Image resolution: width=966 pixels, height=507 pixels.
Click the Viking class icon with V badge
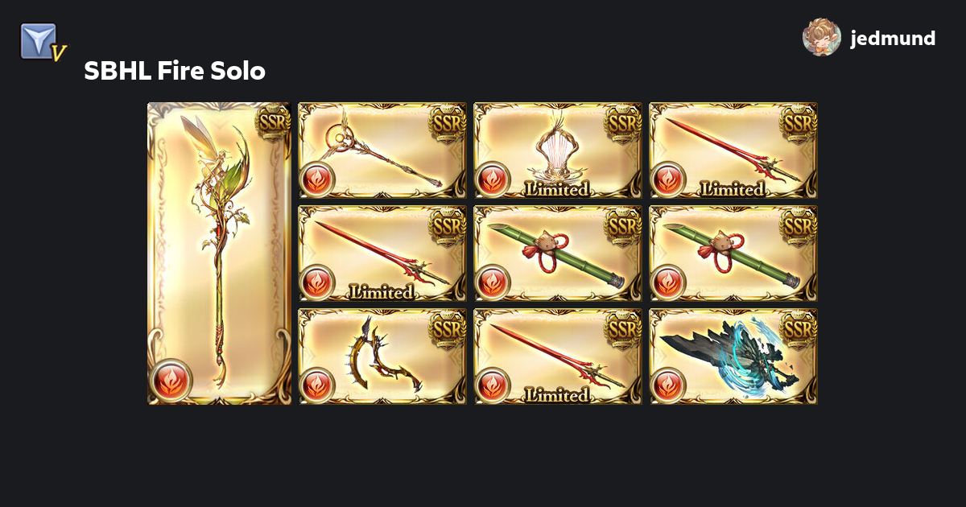click(x=42, y=43)
